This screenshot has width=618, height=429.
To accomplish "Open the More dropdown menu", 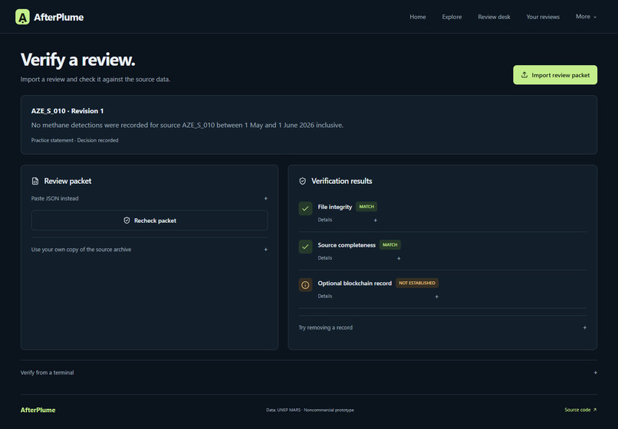I will tap(586, 17).
